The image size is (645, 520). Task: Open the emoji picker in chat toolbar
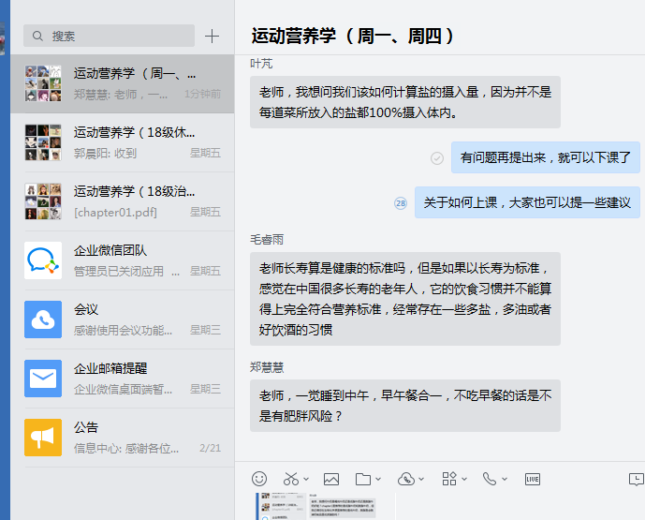259,479
